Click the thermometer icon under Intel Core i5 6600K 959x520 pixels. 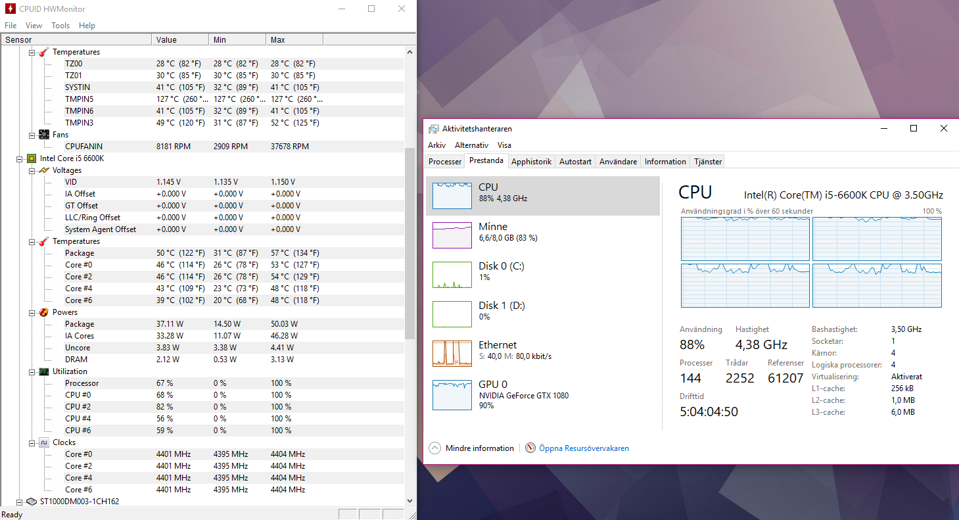(44, 241)
